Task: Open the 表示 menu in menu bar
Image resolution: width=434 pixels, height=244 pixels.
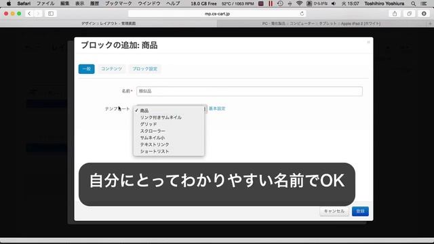Action: [80, 3]
